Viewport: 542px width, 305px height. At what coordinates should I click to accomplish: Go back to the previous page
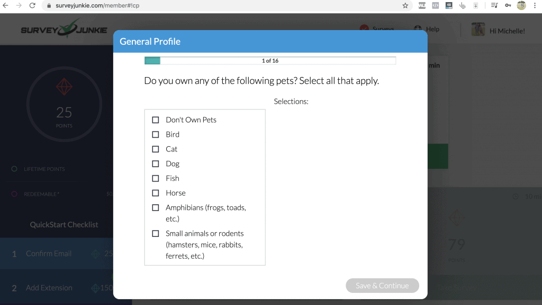coord(6,6)
